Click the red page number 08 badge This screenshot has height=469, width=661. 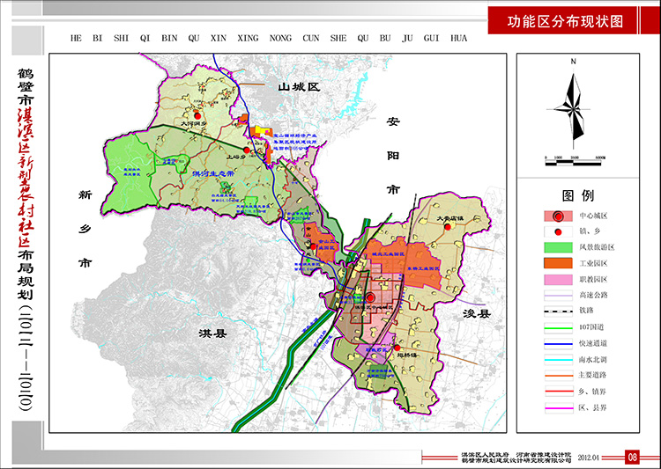pos(632,457)
